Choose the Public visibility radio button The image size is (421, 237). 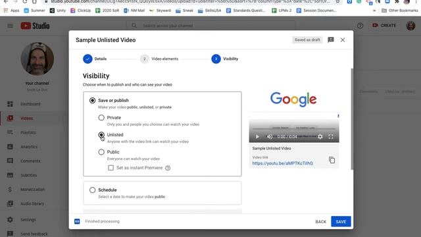[x=101, y=152]
